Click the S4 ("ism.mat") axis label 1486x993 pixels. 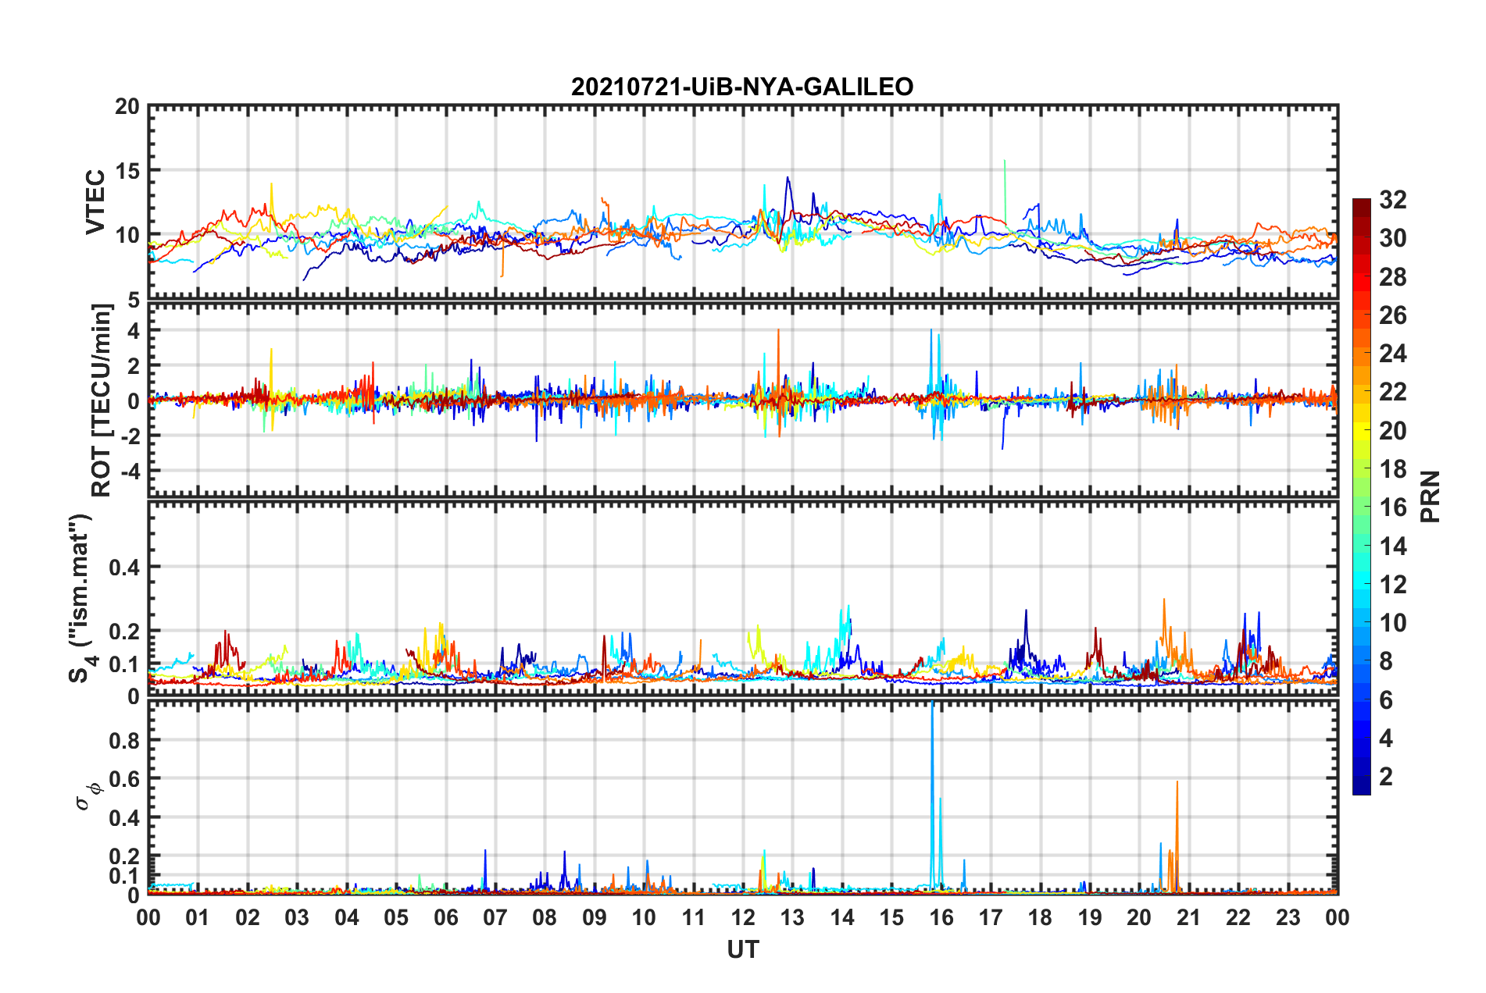point(82,598)
